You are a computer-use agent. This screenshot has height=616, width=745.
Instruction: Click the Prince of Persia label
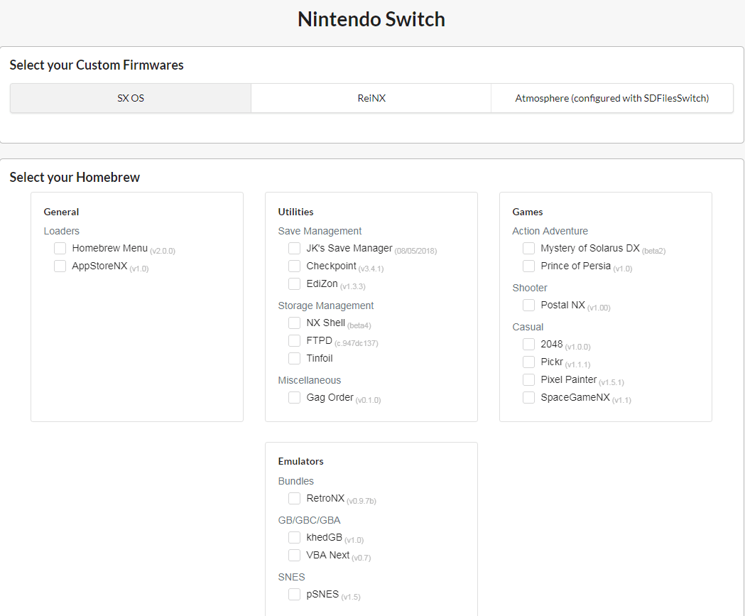click(x=575, y=266)
